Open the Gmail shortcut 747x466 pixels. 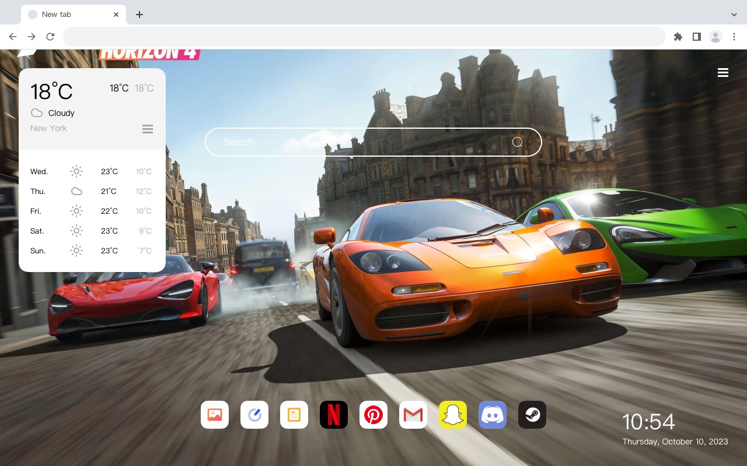pyautogui.click(x=413, y=415)
